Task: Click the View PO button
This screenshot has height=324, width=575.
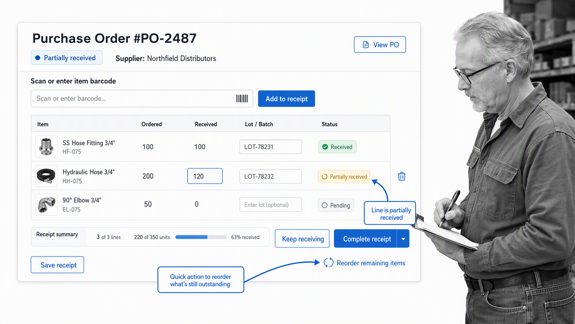Action: 380,45
